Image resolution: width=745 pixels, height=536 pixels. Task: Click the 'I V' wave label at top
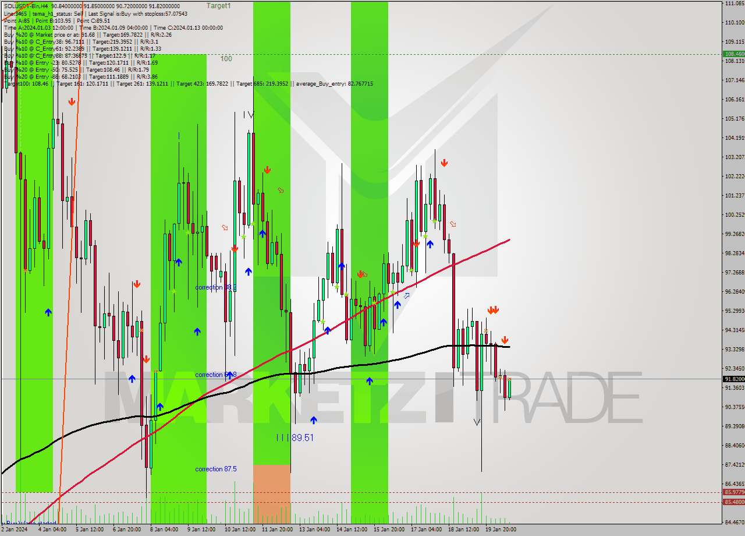click(x=249, y=115)
